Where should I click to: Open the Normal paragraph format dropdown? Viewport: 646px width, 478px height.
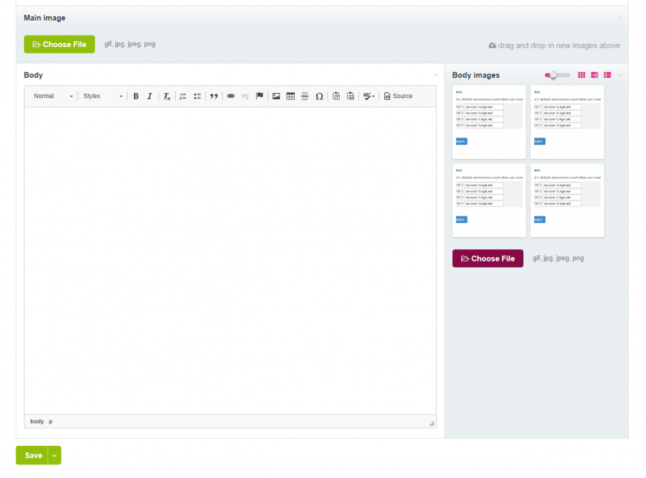click(53, 96)
